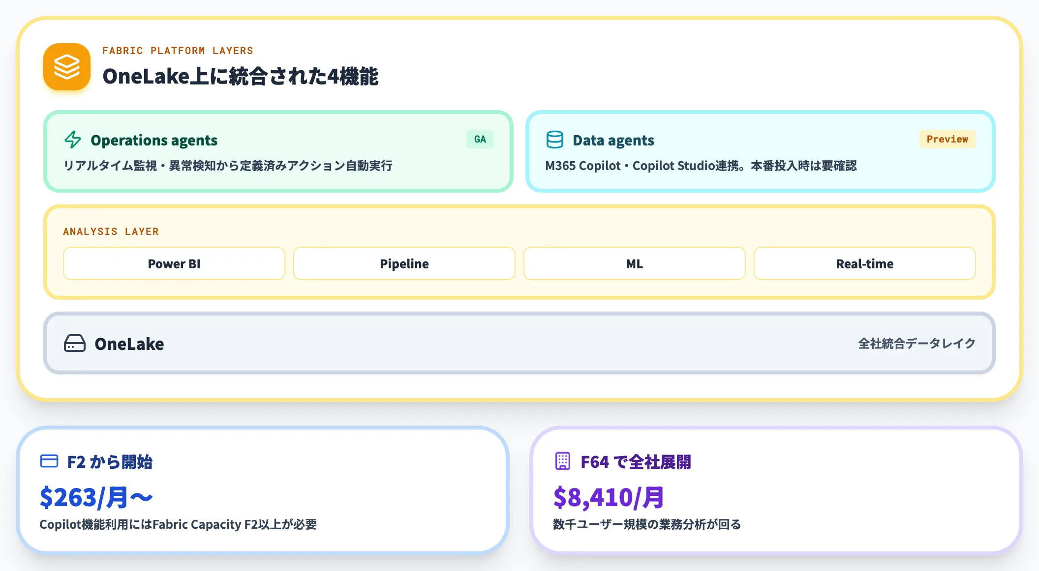Click the 数千ユーザー規模 description text
This screenshot has height=571, width=1039.
647,524
